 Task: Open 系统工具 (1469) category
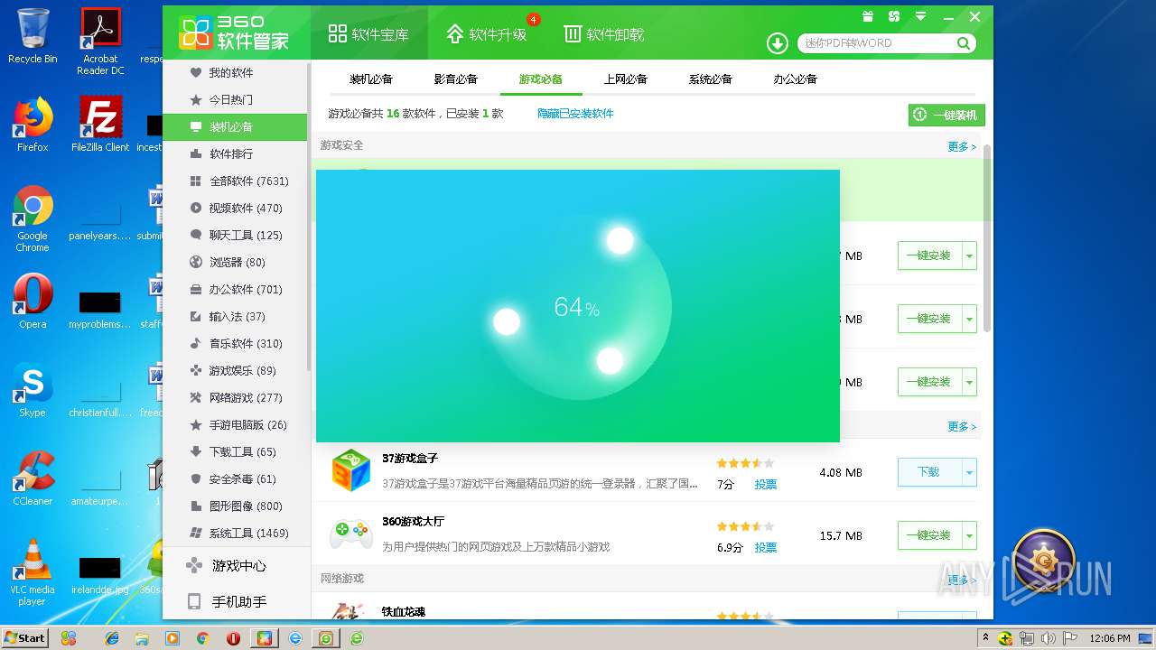(x=235, y=533)
